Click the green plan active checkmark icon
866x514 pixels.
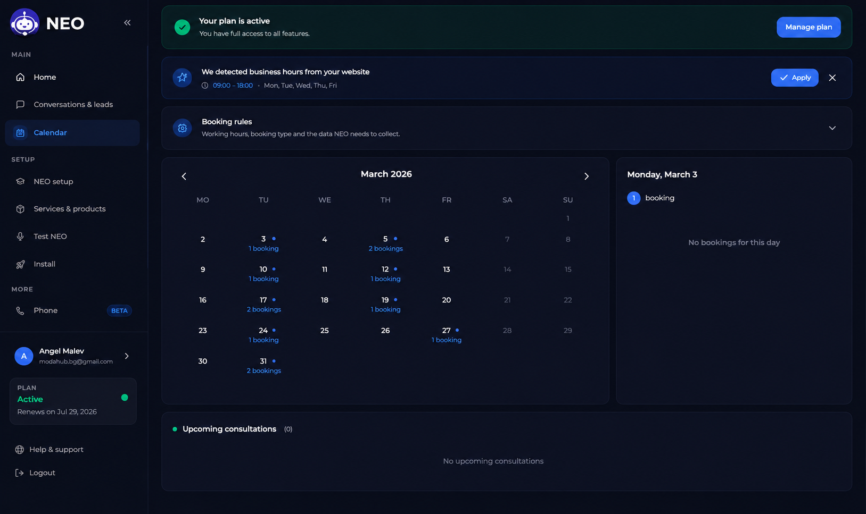[182, 27]
